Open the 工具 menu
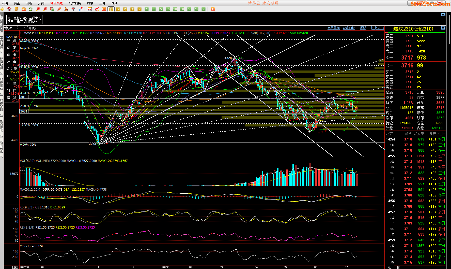 102,3
